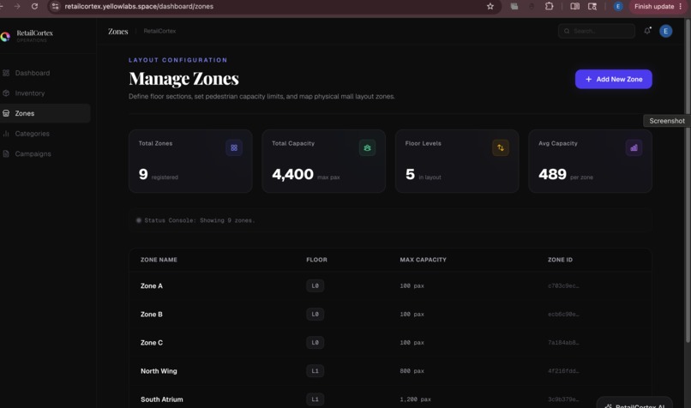Click Zone ID c703c9ec
The width and height of the screenshot is (691, 408).
click(x=563, y=285)
